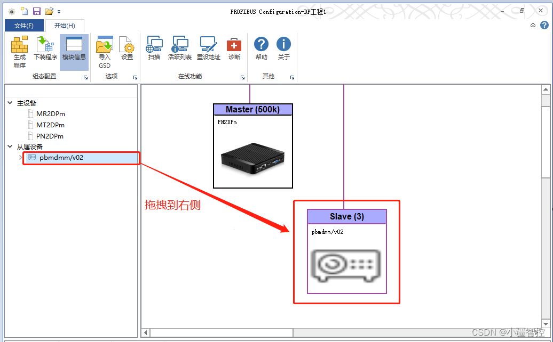This screenshot has height=342, width=553.
Task: Collapse the 主设备 tree node
Action: point(10,103)
